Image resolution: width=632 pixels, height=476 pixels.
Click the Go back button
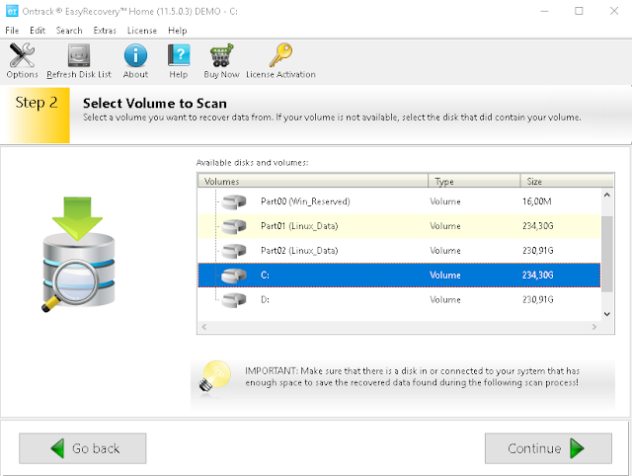point(83,448)
